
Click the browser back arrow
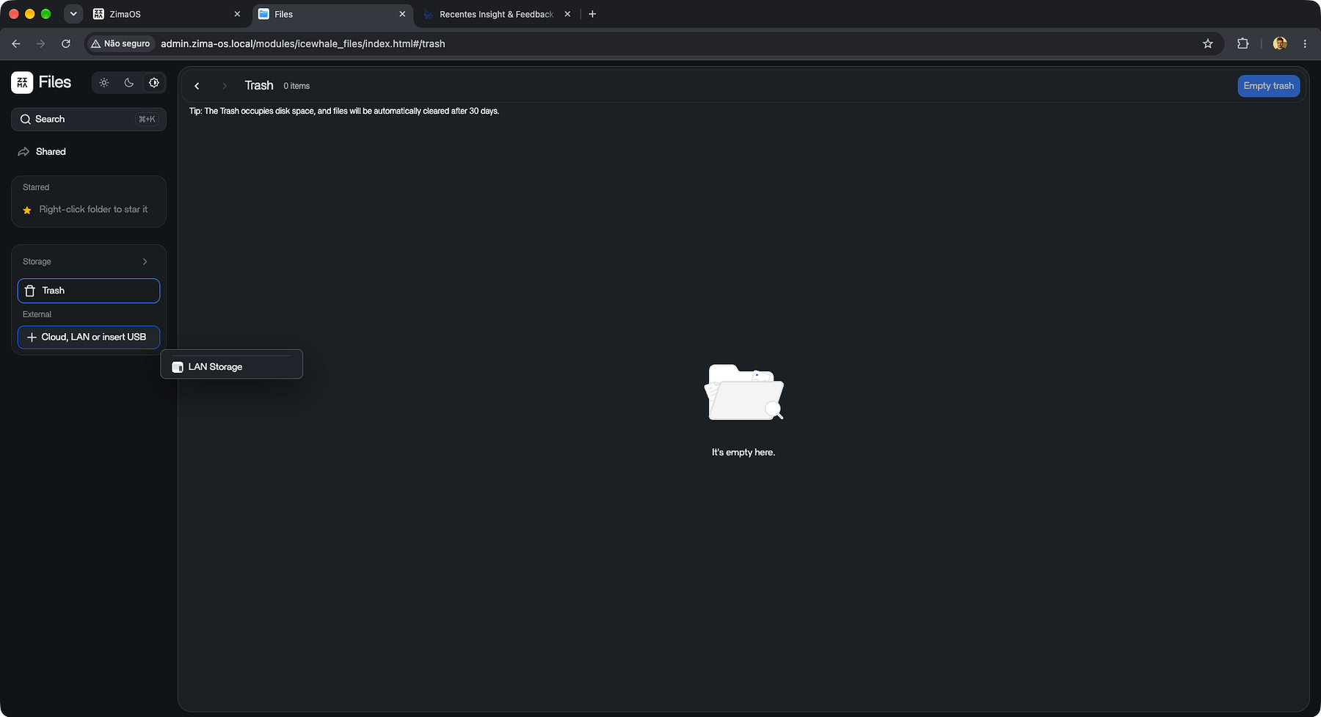pos(16,44)
